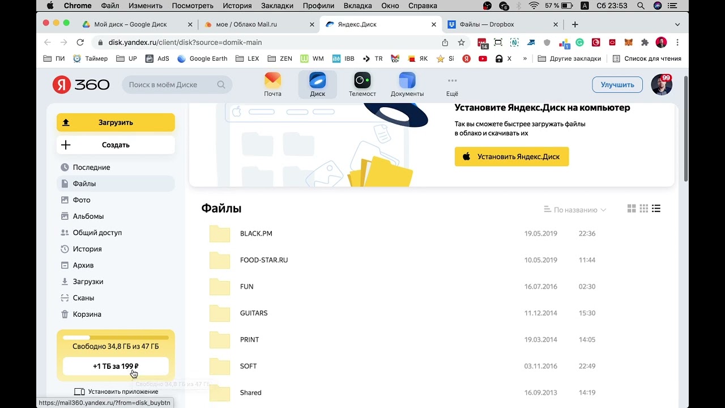The image size is (725, 408).
Task: Click the PRINT folder name
Action: [249, 339]
